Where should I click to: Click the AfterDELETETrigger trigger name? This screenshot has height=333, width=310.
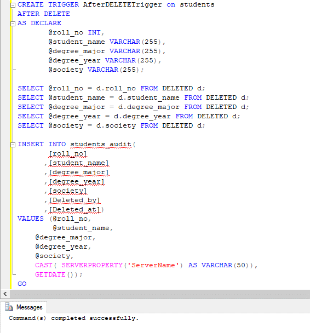click(x=122, y=5)
